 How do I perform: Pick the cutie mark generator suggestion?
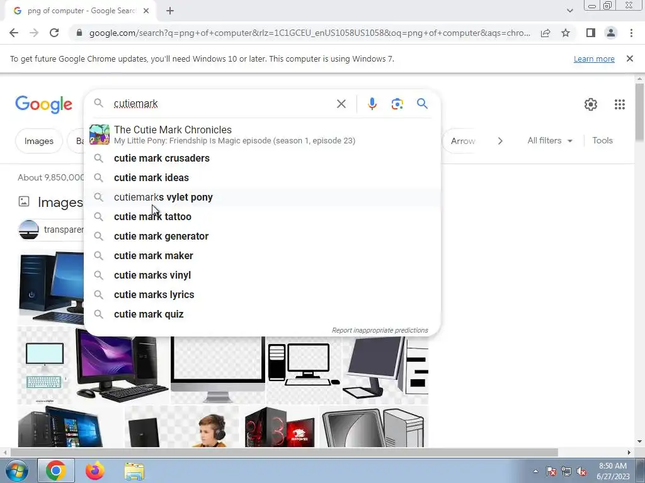point(262,236)
